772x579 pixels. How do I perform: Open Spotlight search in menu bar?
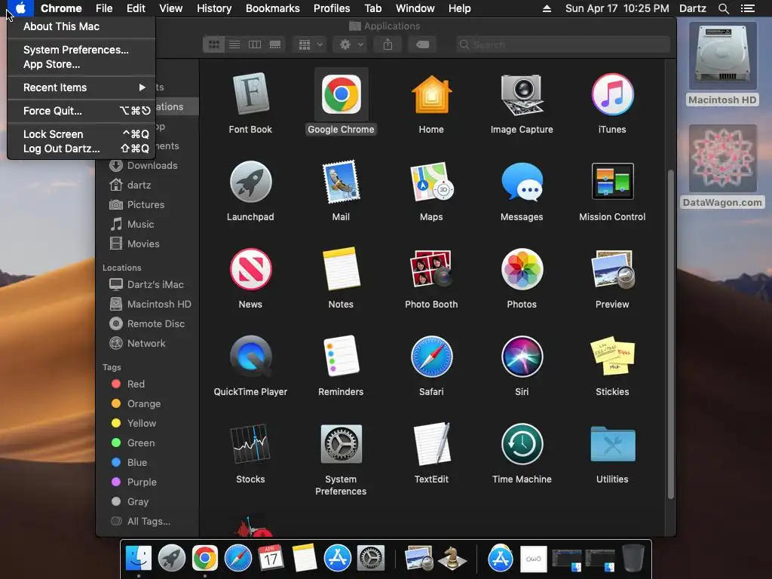723,8
